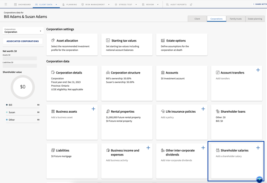Click 'Net worth: $0' label
The height and width of the screenshot is (183, 267).
(x=10, y=51)
